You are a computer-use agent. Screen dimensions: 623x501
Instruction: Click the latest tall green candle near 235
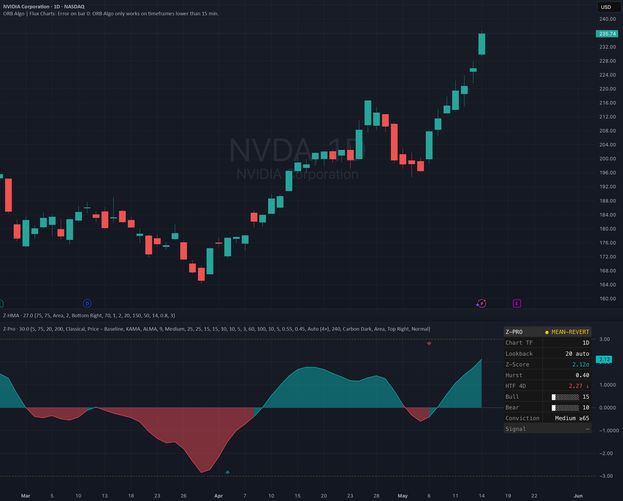click(482, 44)
